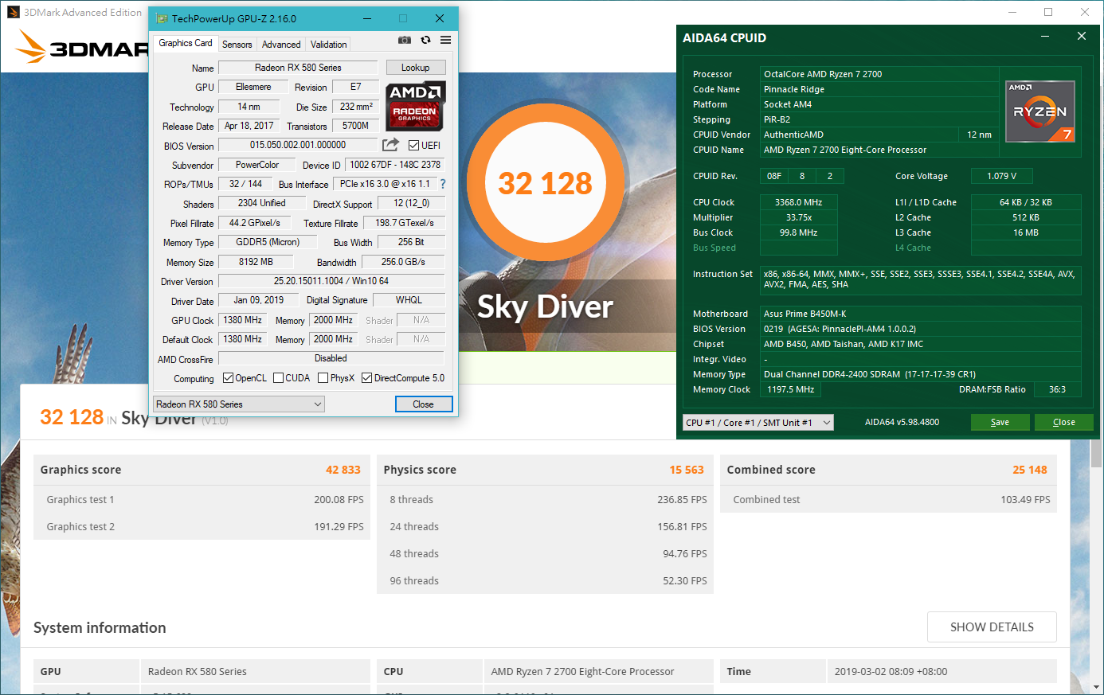Click the Memory Clock value 1197.5 MHz

(x=790, y=389)
